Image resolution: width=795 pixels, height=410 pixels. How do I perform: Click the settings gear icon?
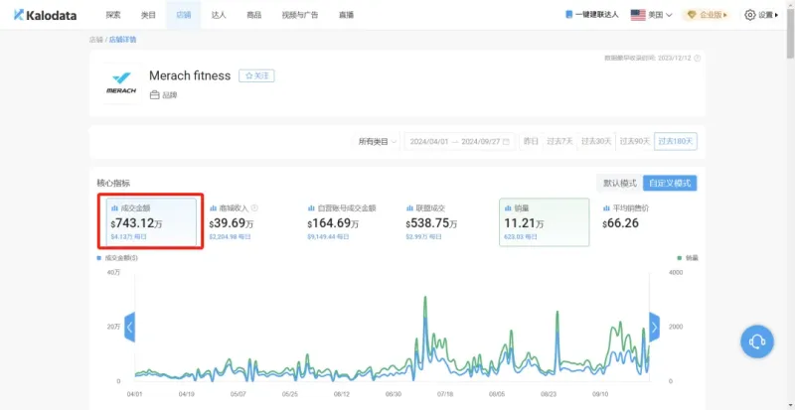[750, 15]
